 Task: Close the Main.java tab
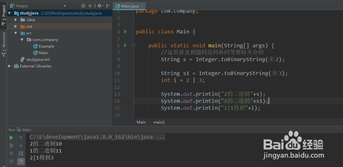click(x=142, y=6)
